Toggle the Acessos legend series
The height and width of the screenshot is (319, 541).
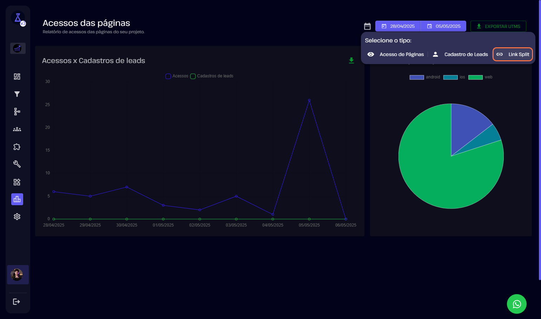tap(177, 76)
